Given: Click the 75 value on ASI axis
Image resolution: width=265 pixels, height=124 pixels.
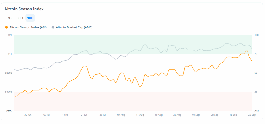Looking at the screenshot, I should pos(256,54).
